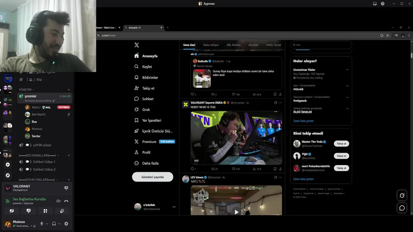
Task: Open Daha fazla in X sidebar
Action: tap(146, 163)
